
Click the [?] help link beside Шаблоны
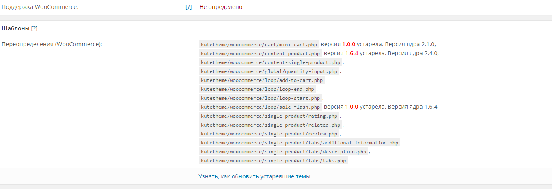point(34,28)
